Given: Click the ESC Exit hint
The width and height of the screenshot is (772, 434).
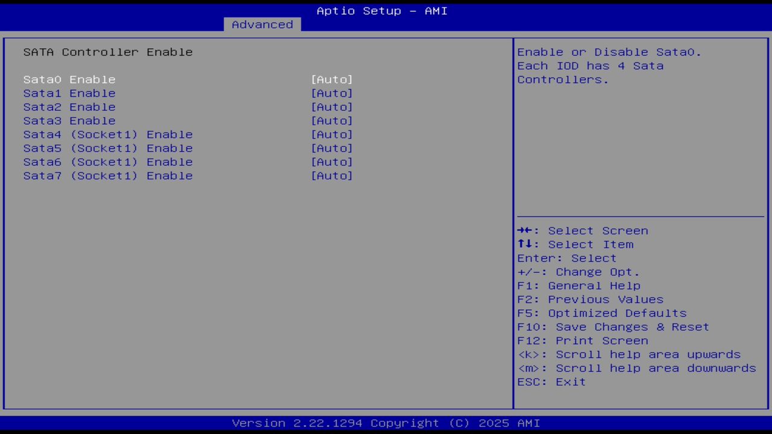Looking at the screenshot, I should coord(551,382).
